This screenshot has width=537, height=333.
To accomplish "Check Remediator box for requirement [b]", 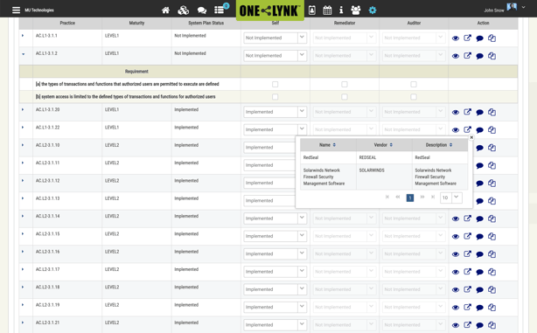I will pos(345,97).
